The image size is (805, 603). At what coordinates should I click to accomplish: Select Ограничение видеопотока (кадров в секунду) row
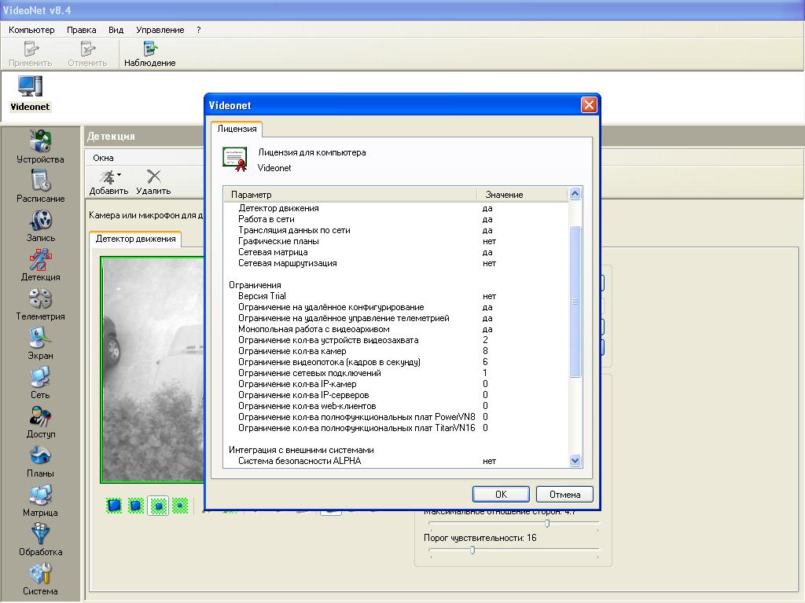(396, 362)
